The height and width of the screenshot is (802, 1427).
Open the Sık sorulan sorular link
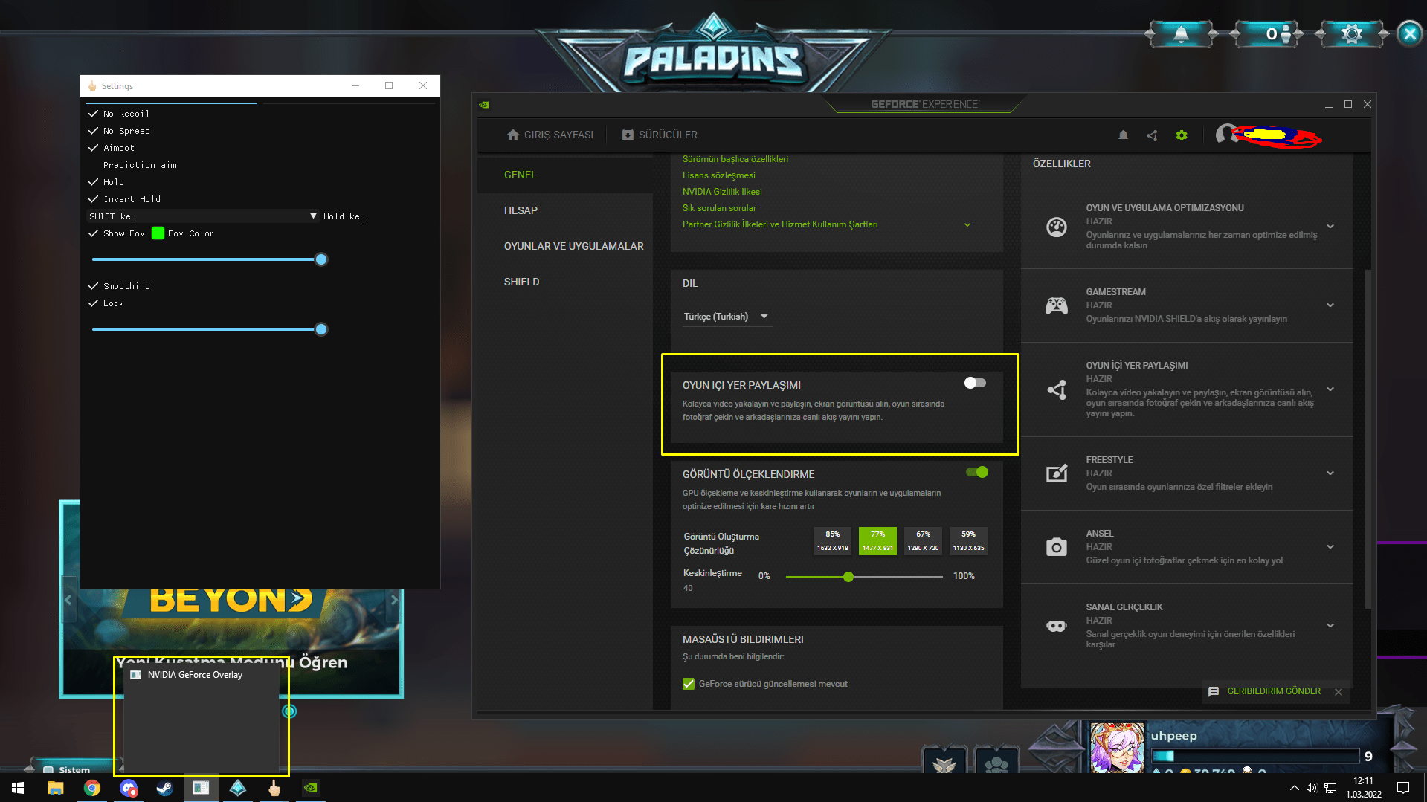pos(719,208)
